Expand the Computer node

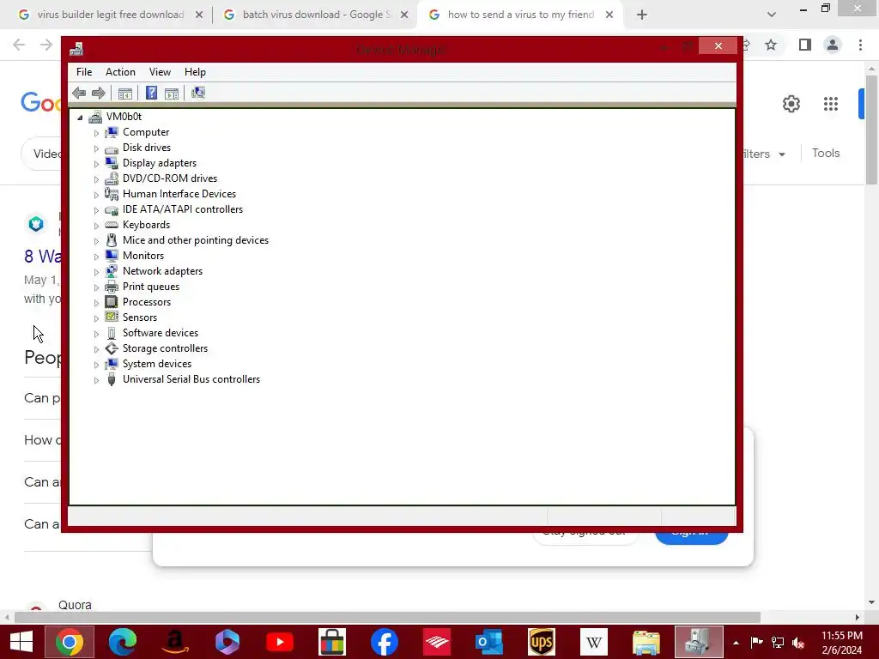point(96,133)
